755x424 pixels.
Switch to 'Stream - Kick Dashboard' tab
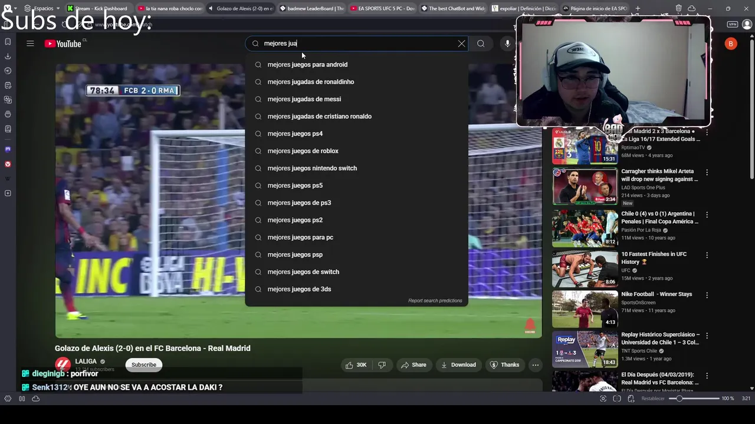tap(98, 8)
